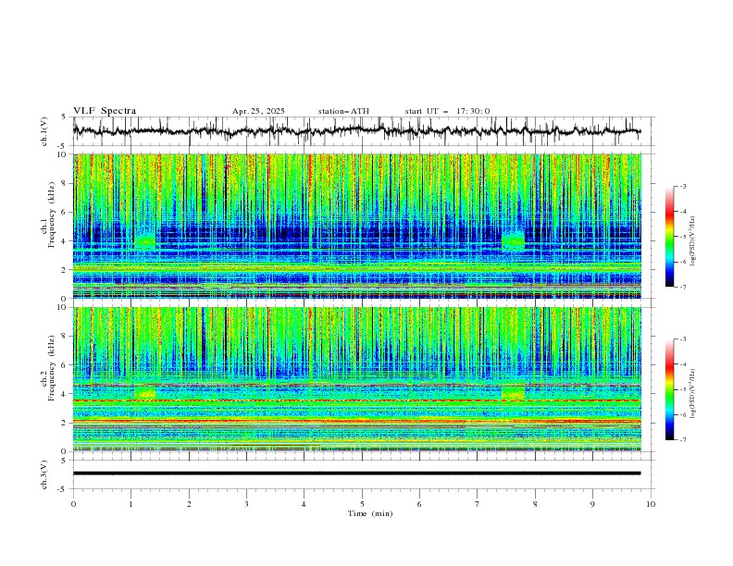The height and width of the screenshot is (566, 733).
Task: Click the "ch.1 Frequency (kHz)" axis label
Action: [49, 215]
